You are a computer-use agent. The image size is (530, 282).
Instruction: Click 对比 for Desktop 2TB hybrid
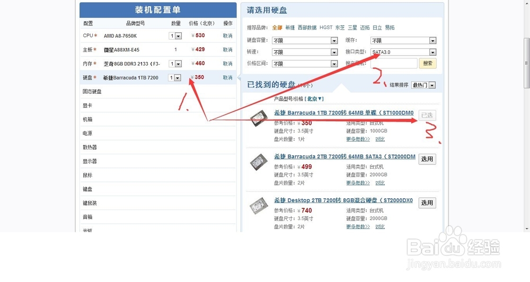tap(380, 226)
